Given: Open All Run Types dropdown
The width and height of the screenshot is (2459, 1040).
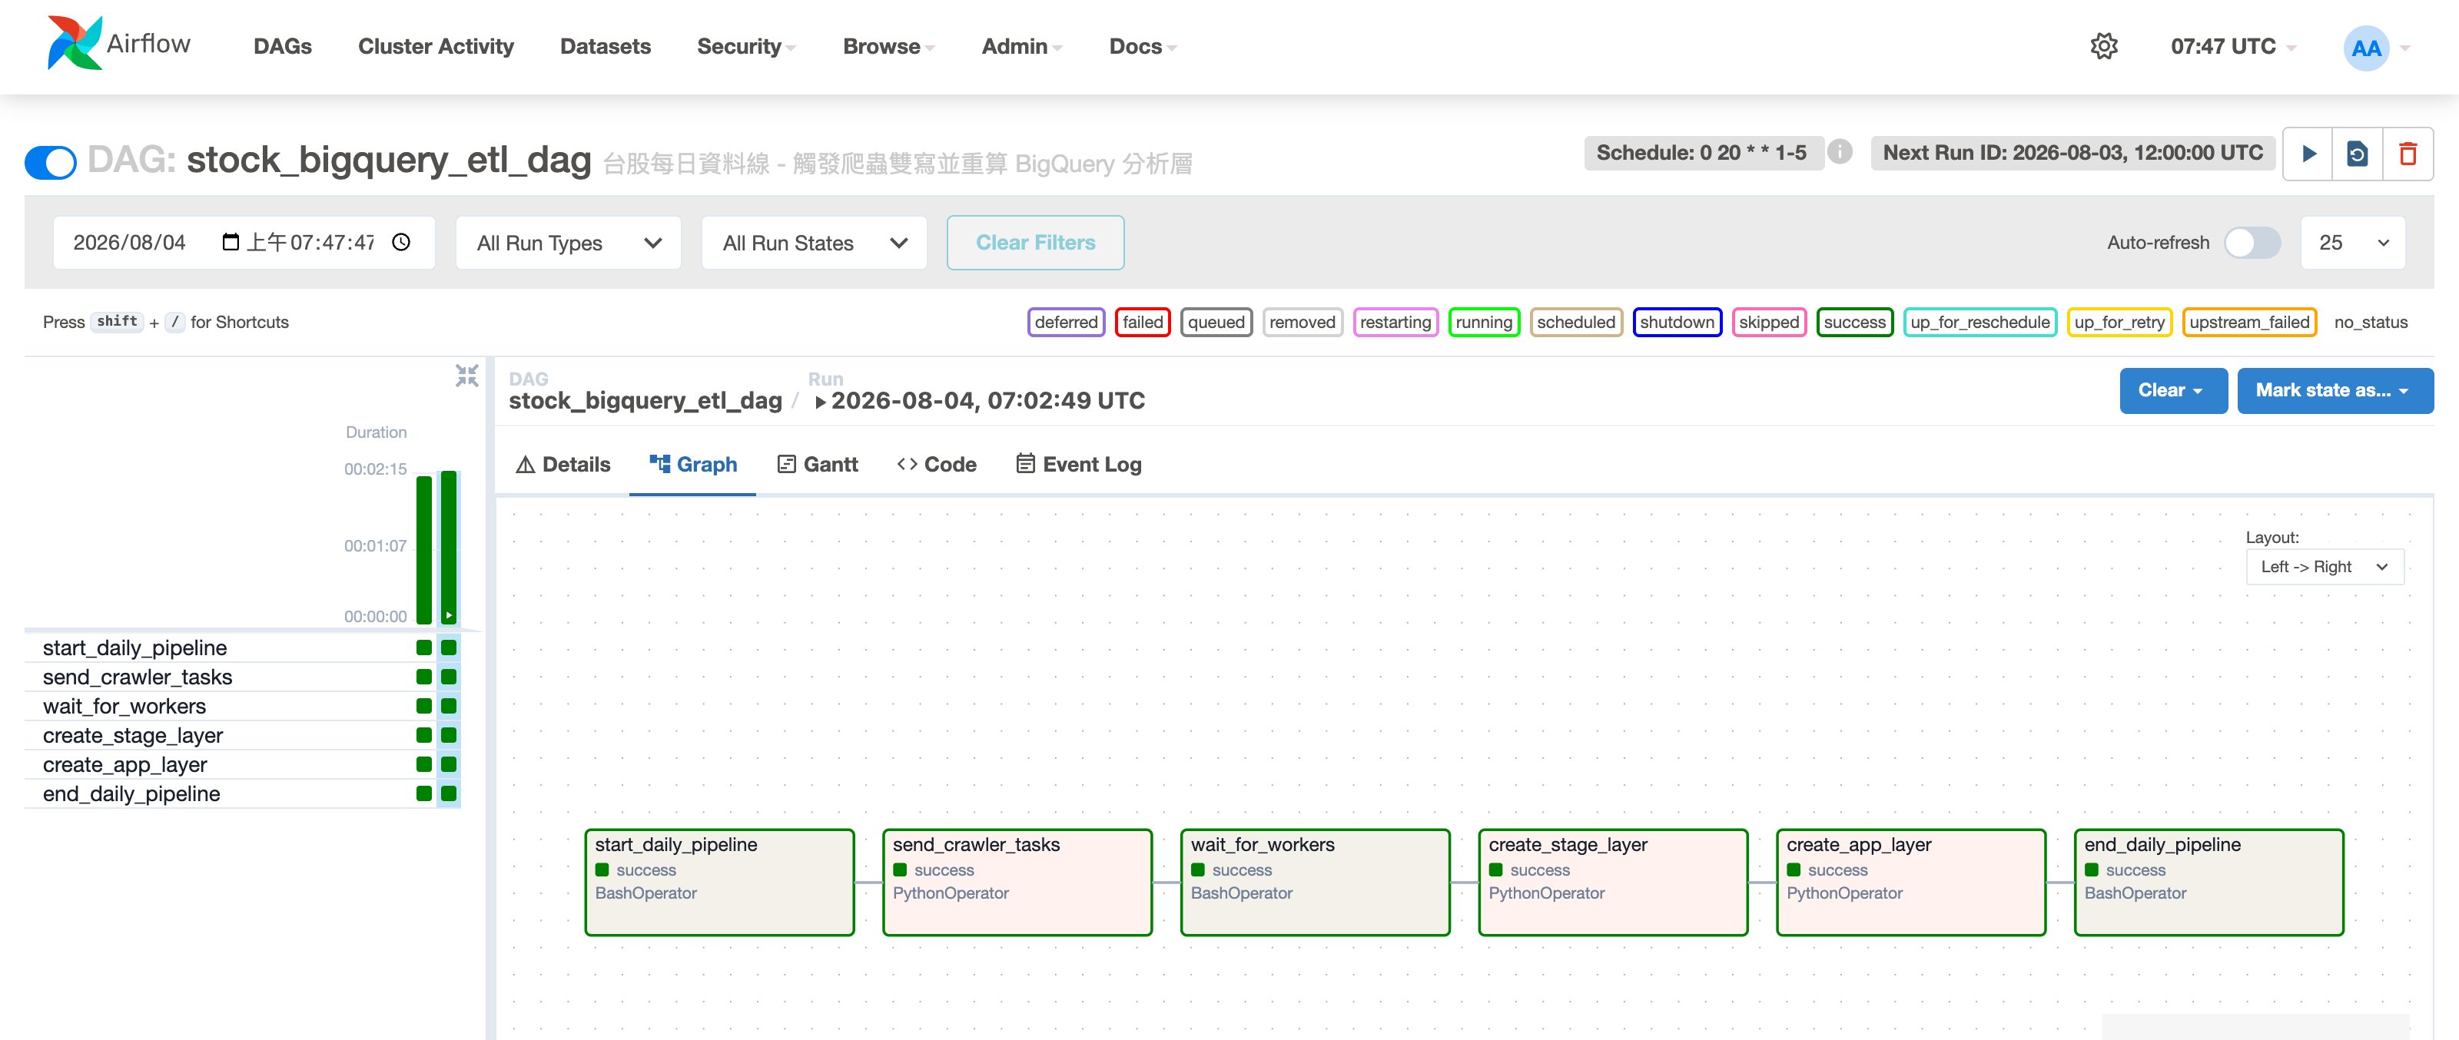Looking at the screenshot, I should click(568, 243).
